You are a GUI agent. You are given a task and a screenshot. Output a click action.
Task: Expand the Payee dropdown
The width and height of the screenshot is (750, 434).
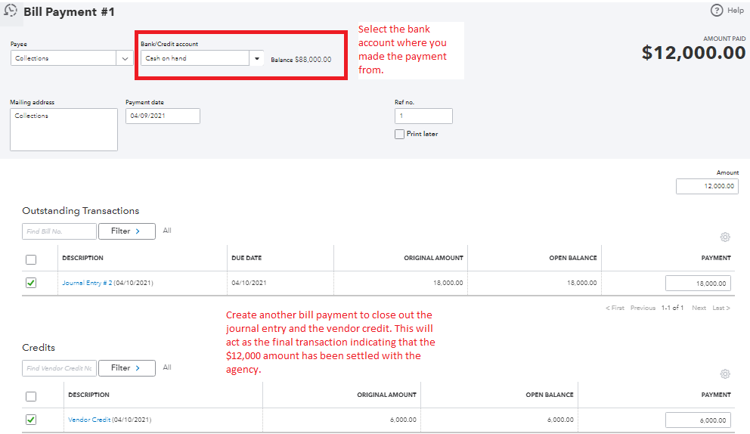click(x=125, y=58)
